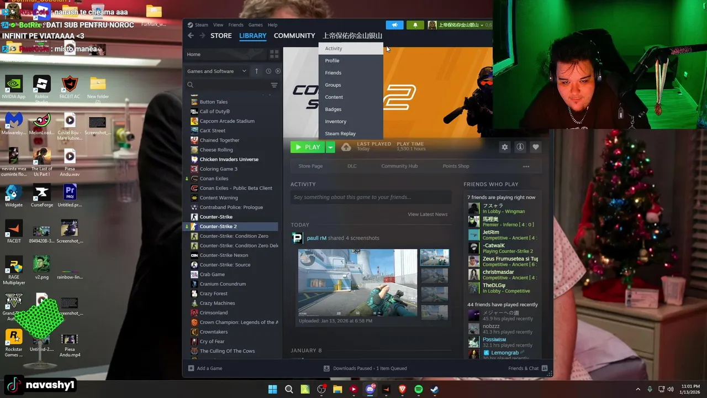707x398 pixels.
Task: Open the Friends & Chat button
Action: [527, 368]
